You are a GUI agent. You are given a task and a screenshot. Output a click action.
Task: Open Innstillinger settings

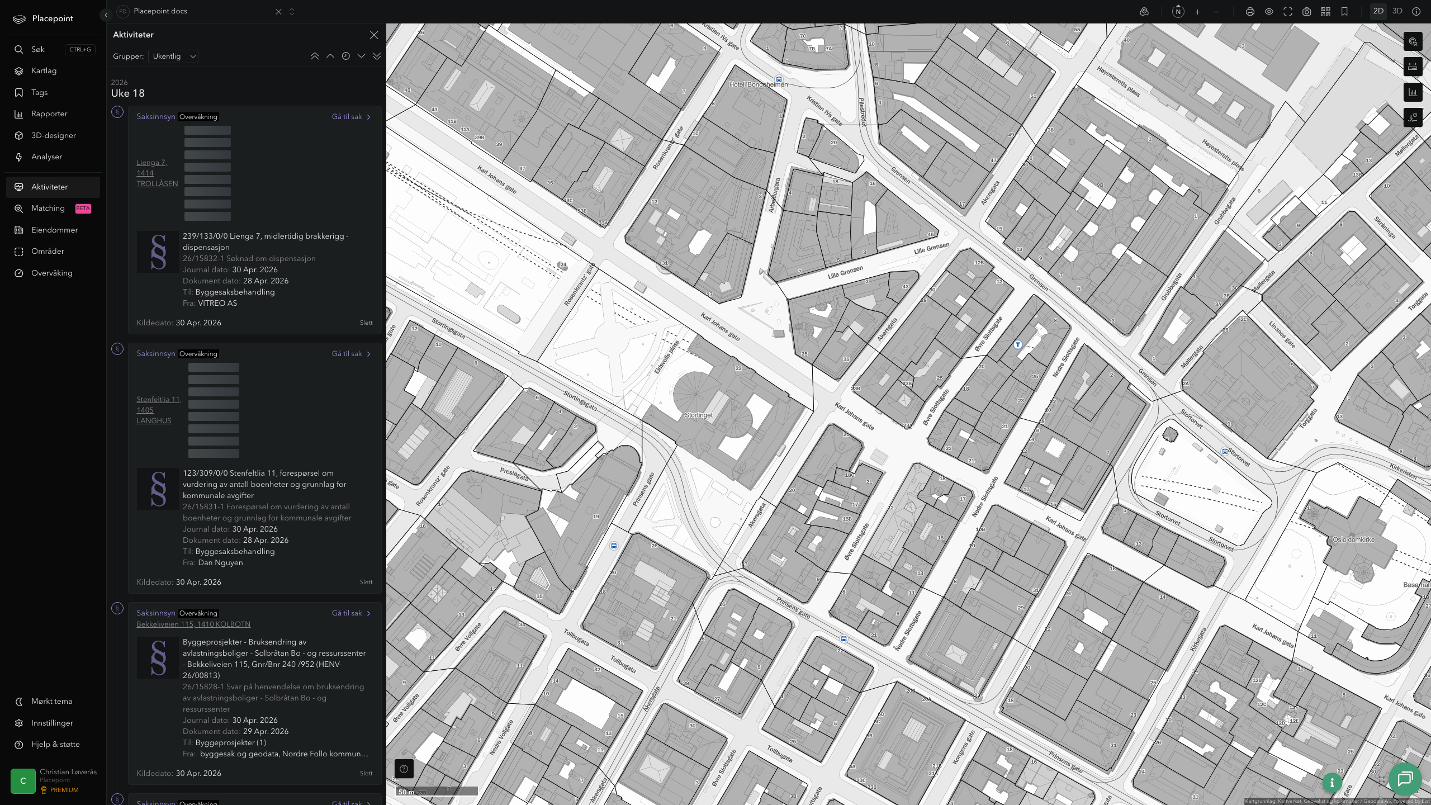[x=53, y=723]
